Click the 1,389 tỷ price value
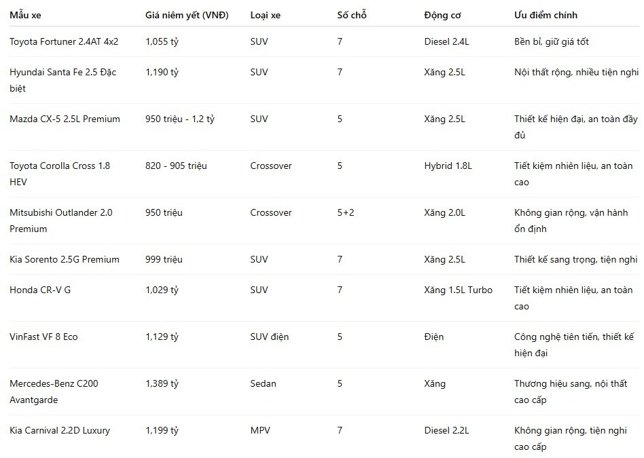This screenshot has width=644, height=458. click(162, 384)
